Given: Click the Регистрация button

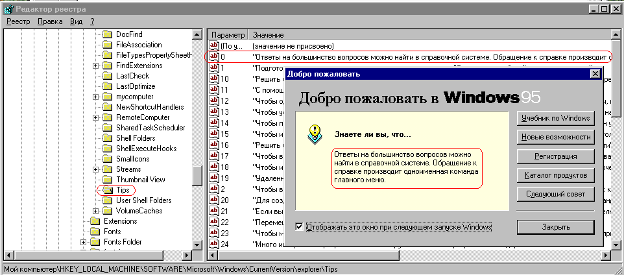Looking at the screenshot, I should click(x=555, y=156).
